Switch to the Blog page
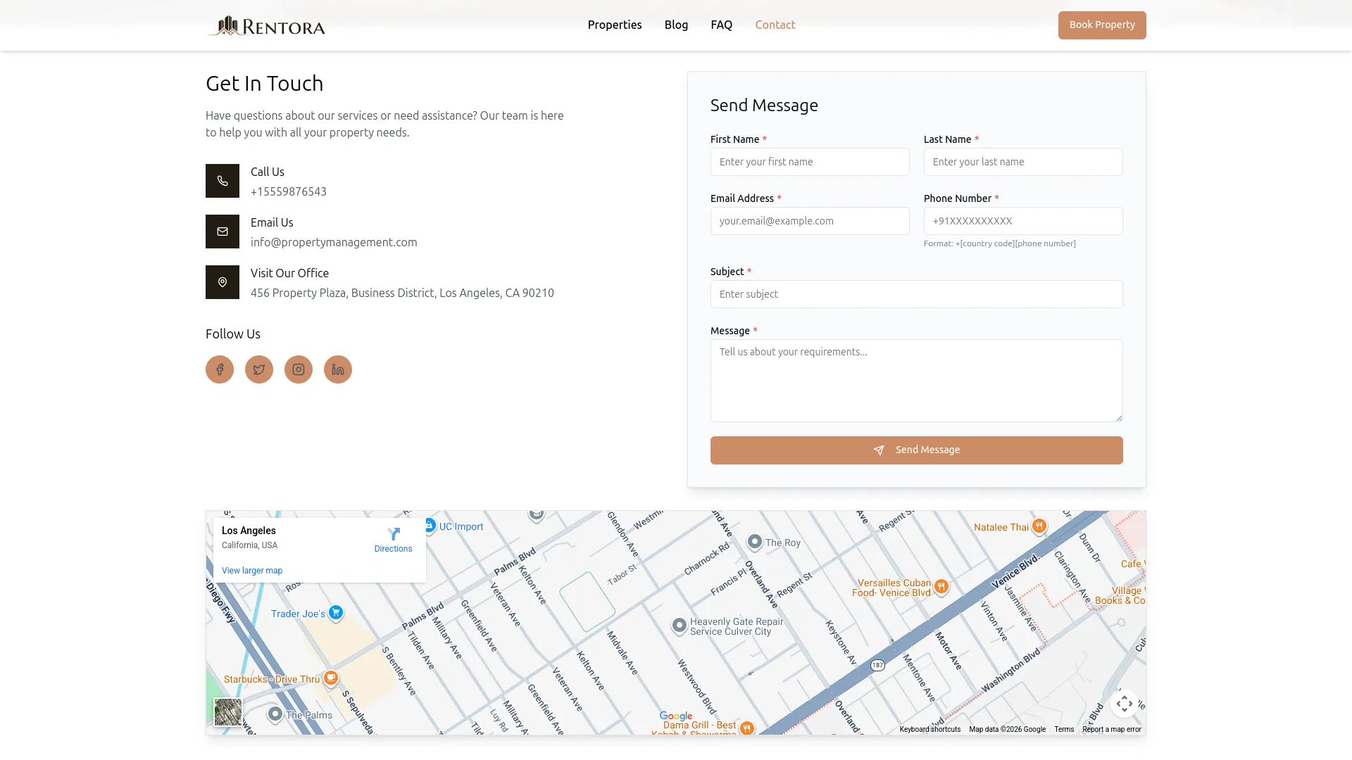Viewport: 1352px width, 760px height. coord(675,25)
